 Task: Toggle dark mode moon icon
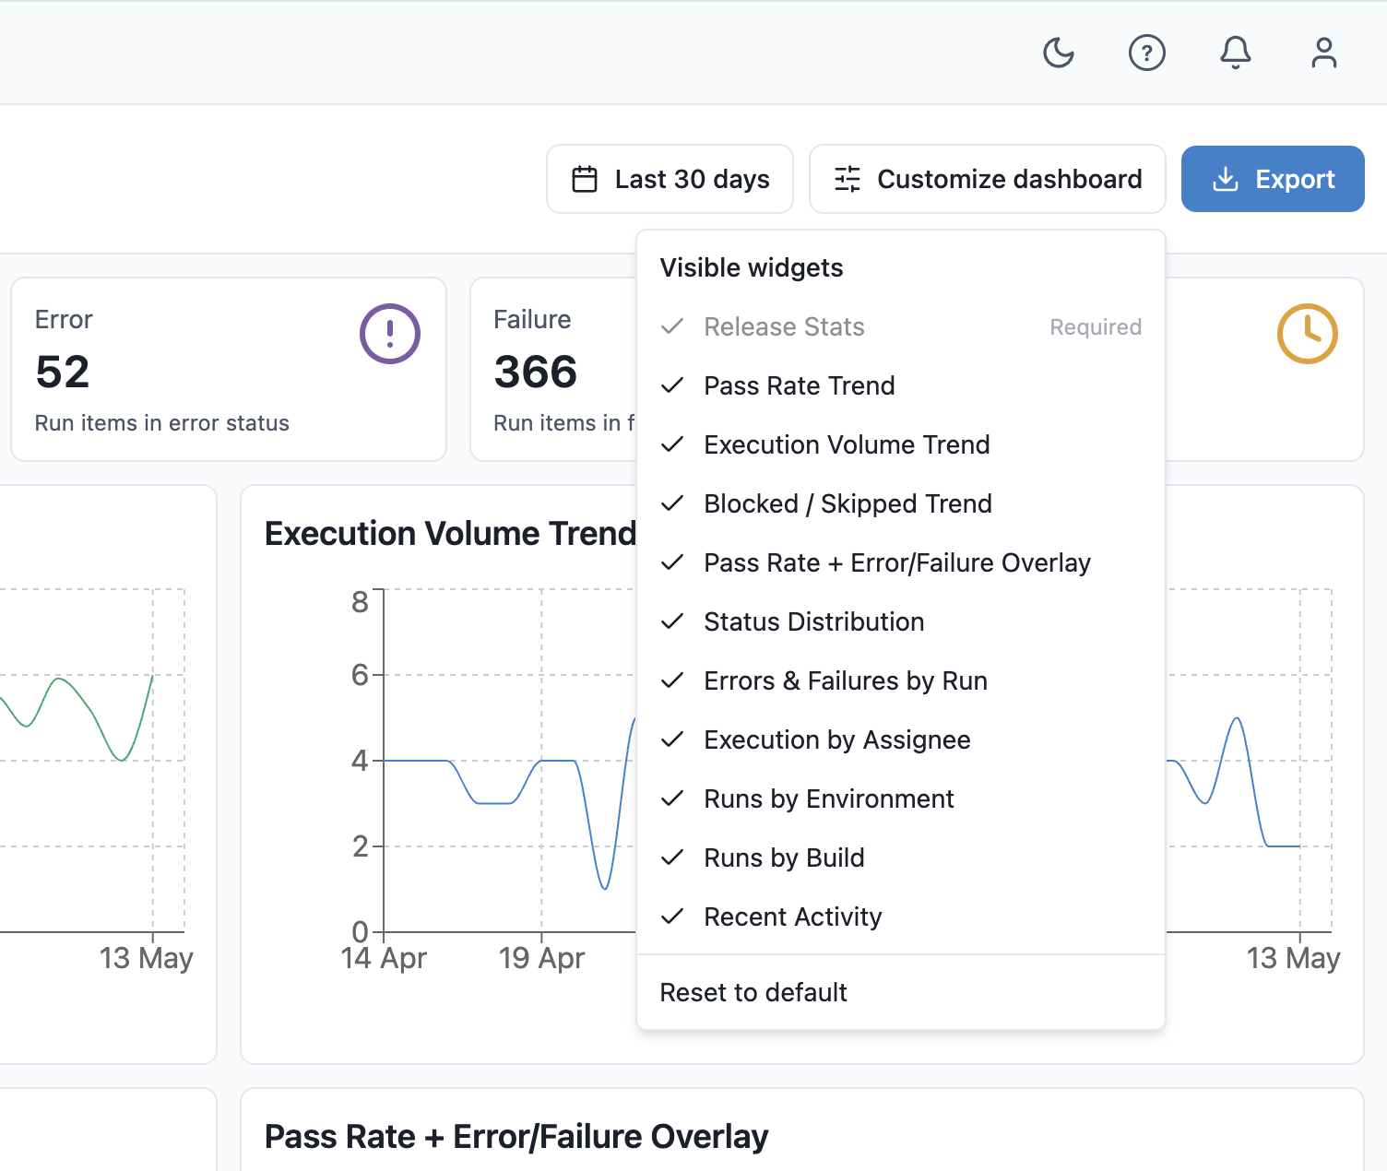point(1059,53)
